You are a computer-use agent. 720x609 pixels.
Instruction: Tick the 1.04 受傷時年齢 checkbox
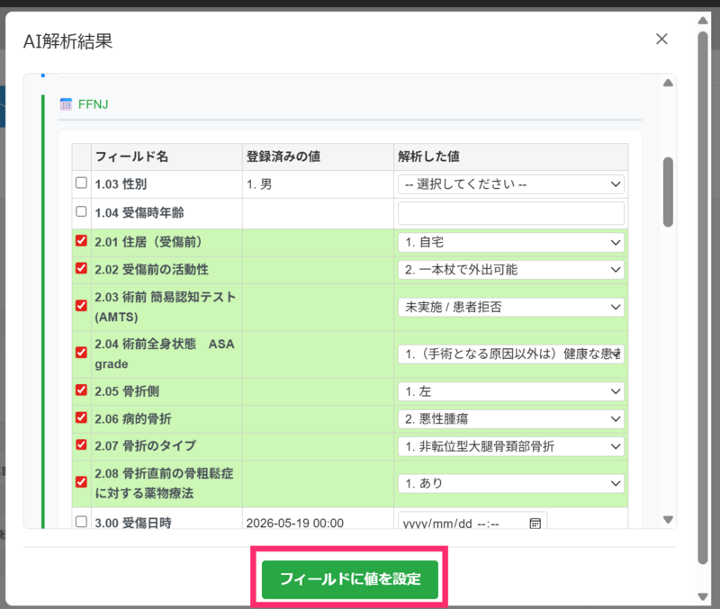[81, 211]
